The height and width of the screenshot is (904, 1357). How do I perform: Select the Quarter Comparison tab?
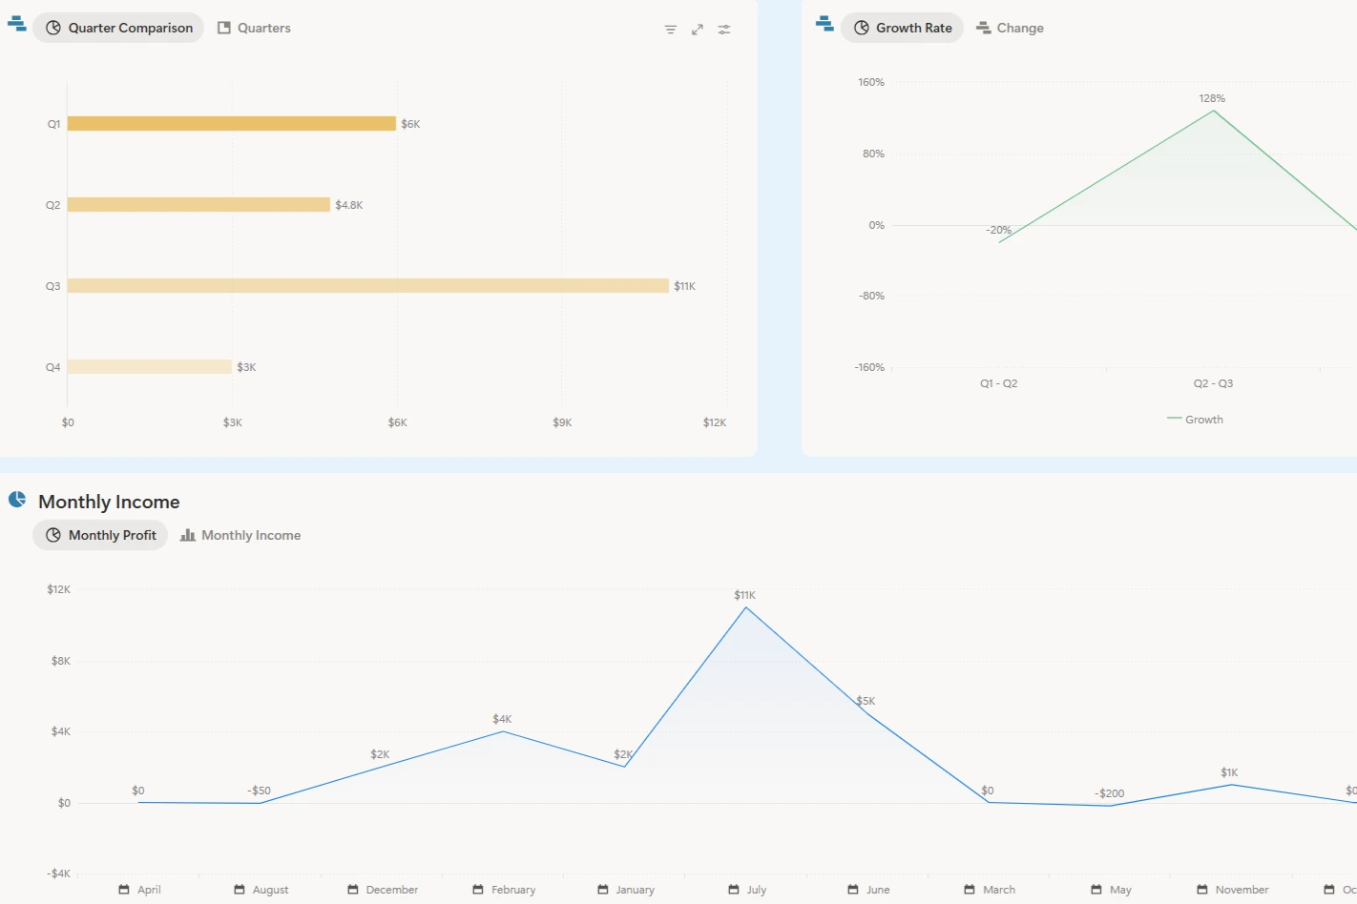(x=118, y=28)
